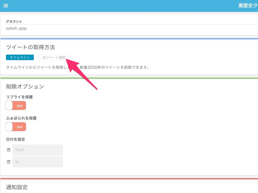
Task: Open the hamburger menu icon
Action: point(6,6)
